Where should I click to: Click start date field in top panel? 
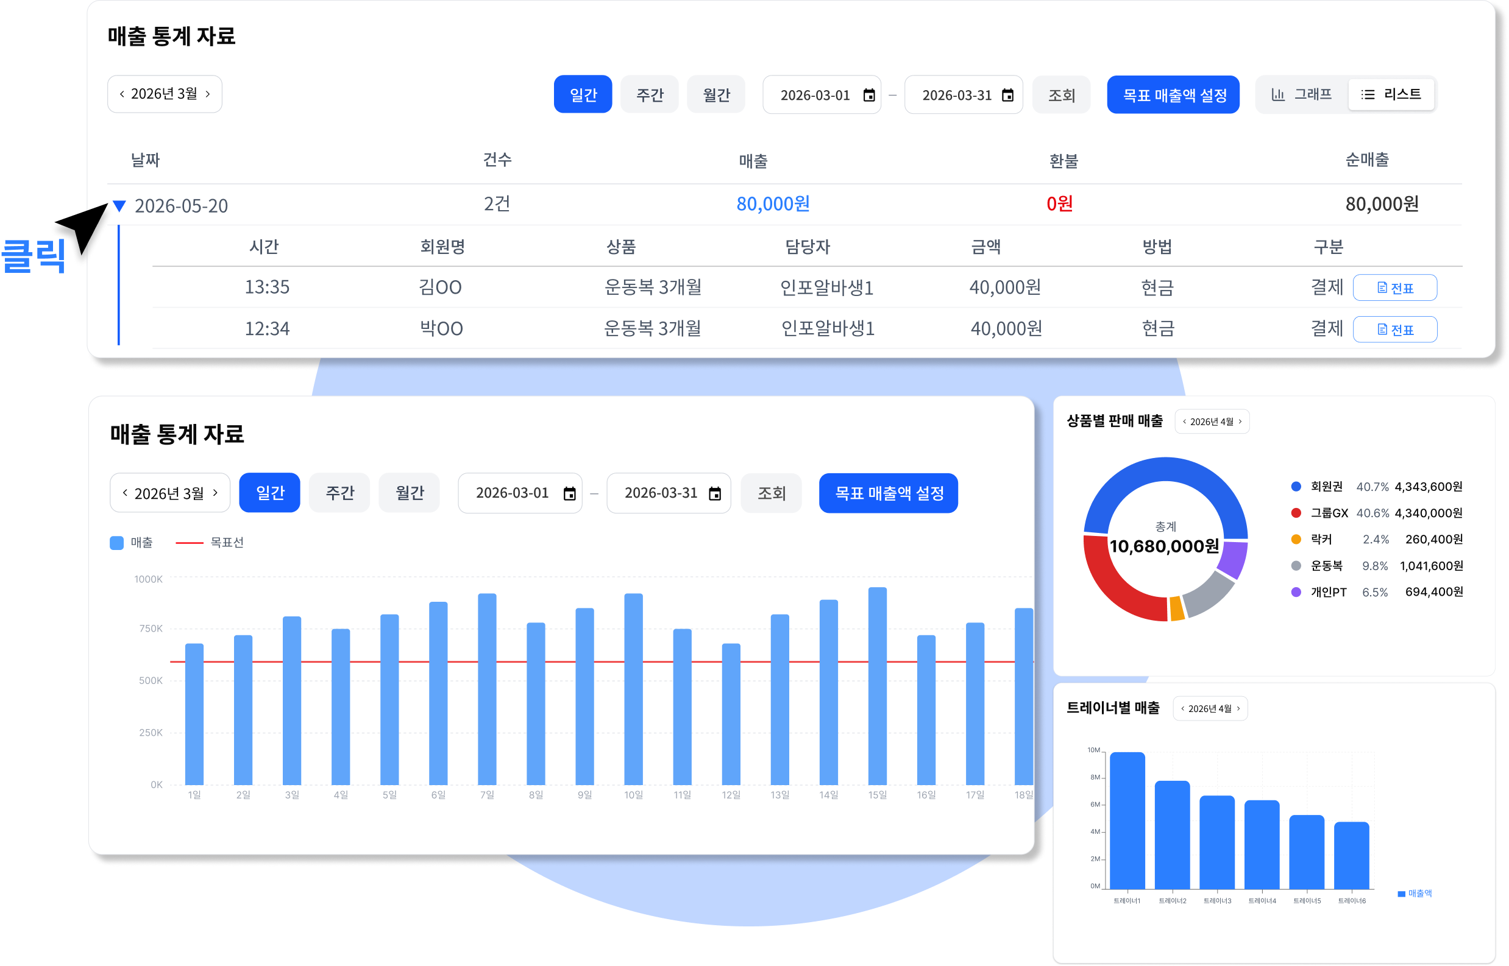822,95
